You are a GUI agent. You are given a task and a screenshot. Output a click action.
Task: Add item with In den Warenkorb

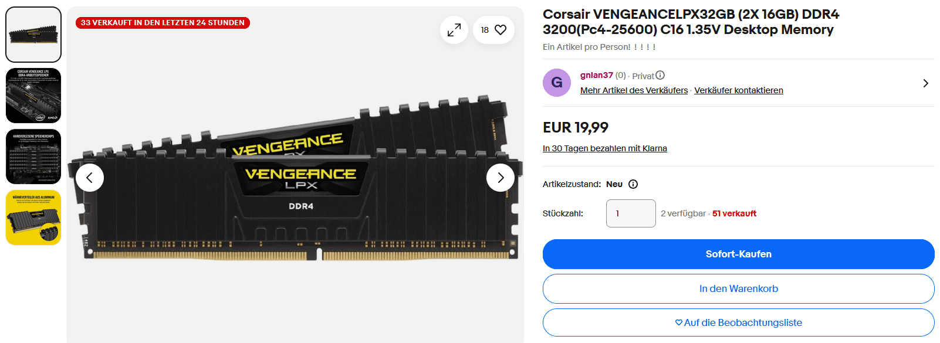tap(738, 288)
